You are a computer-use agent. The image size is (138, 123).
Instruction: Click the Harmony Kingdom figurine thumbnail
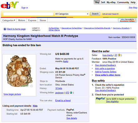click(19, 71)
